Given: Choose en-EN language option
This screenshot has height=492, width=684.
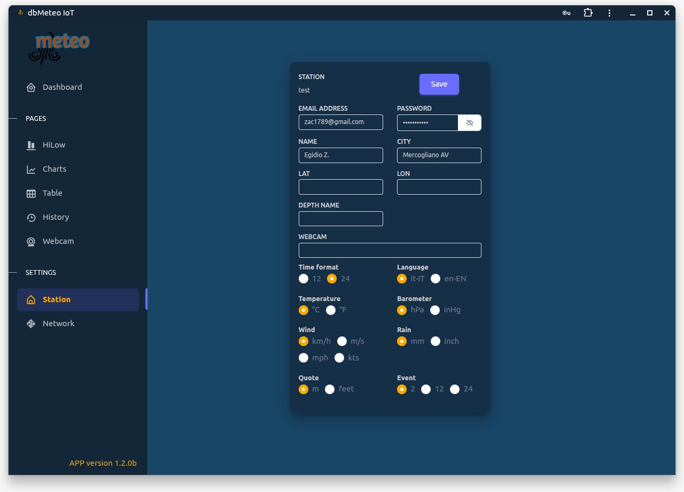Looking at the screenshot, I should pyautogui.click(x=436, y=279).
